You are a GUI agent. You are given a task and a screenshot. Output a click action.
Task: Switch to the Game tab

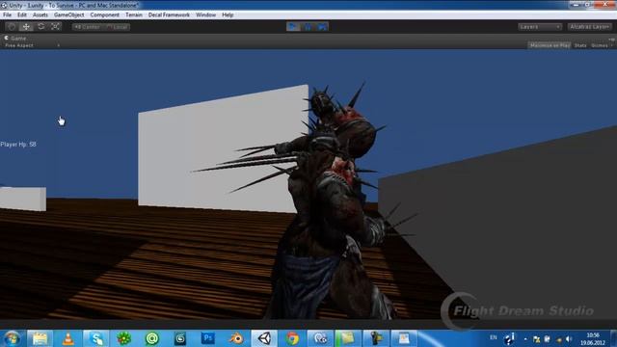tap(15, 39)
